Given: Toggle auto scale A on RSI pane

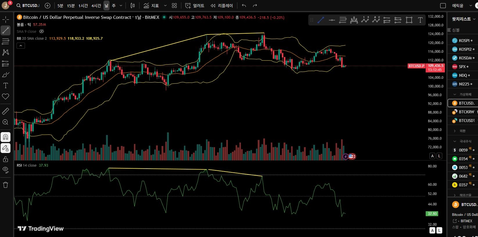Looking at the screenshot, I should point(432,230).
